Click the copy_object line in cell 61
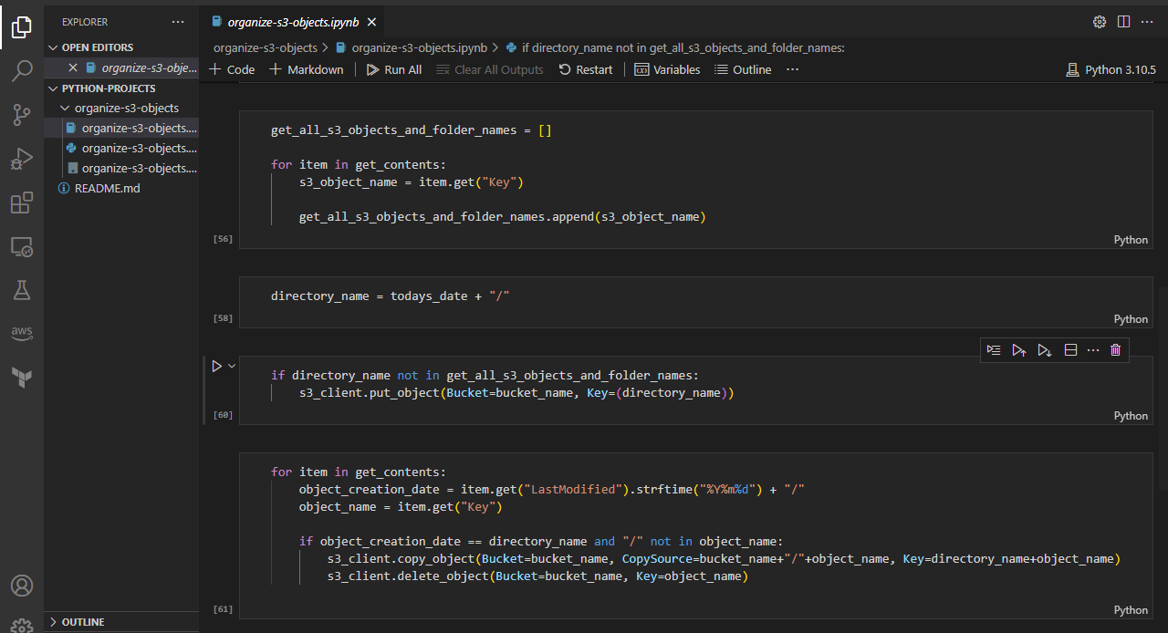The height and width of the screenshot is (633, 1168). click(x=724, y=558)
